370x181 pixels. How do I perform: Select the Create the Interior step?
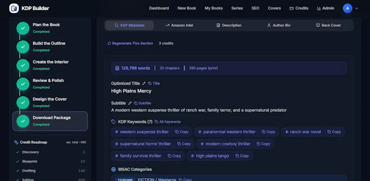[50, 65]
